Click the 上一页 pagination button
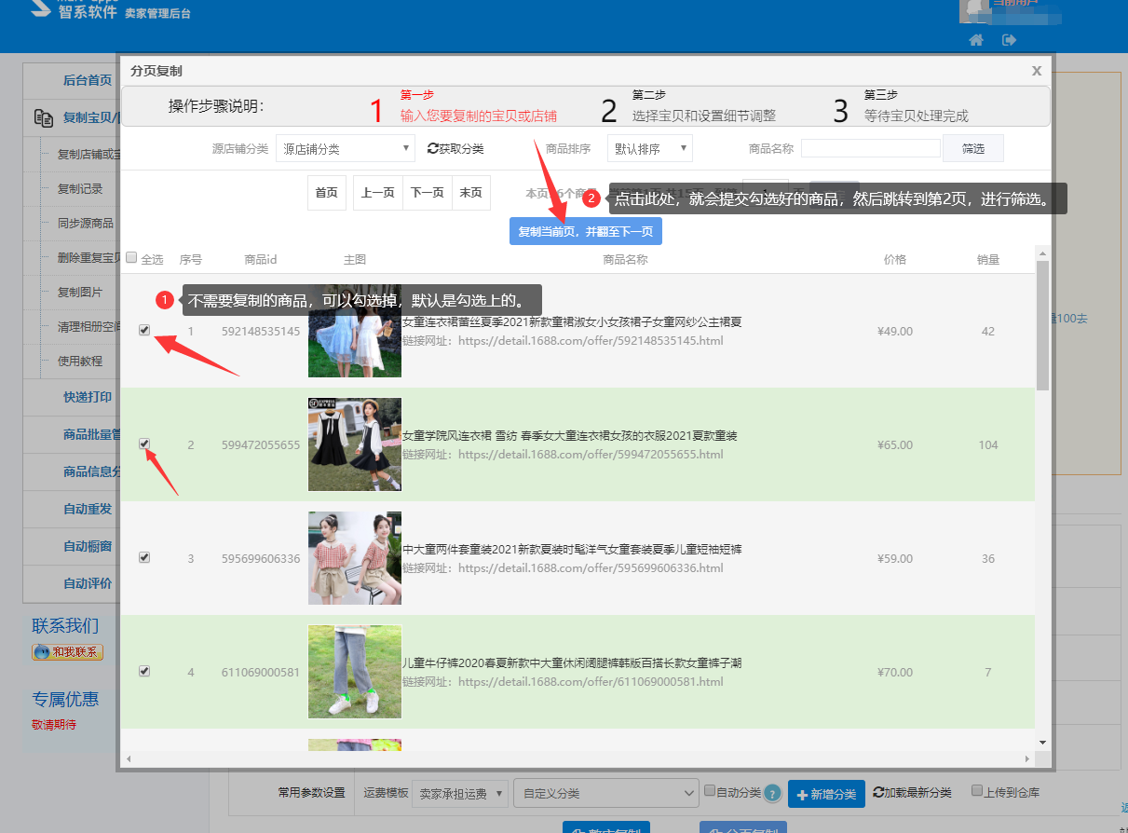 (x=378, y=193)
